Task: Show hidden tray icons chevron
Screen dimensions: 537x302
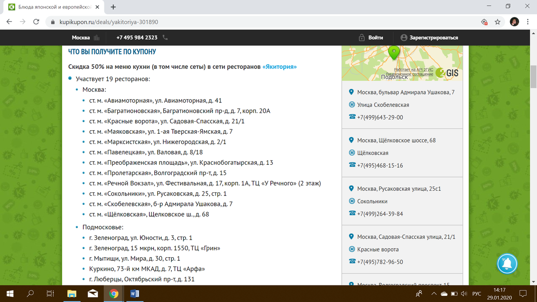Action: pyautogui.click(x=434, y=294)
